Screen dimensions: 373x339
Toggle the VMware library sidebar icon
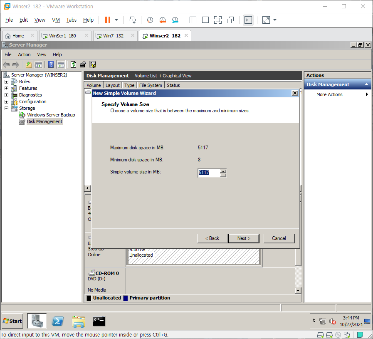click(193, 20)
